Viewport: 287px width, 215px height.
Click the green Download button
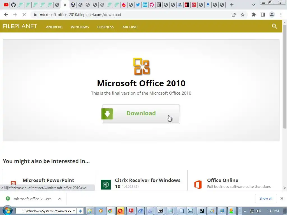click(141, 114)
